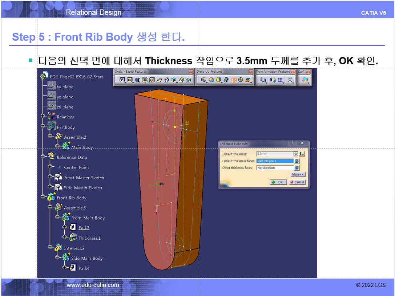Select the Rectangular Pattern tool
Image resolution: width=395 pixels, height=296 pixels.
coord(281,80)
